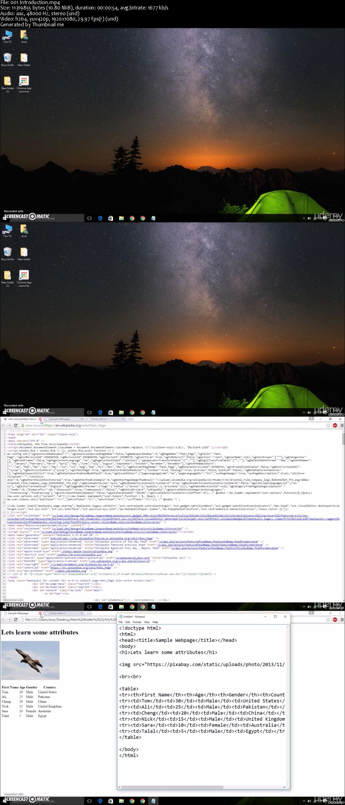Click Notepad's horizontal scrollbar thumb
Image resolution: width=345 pixels, height=805 pixels.
[172, 787]
